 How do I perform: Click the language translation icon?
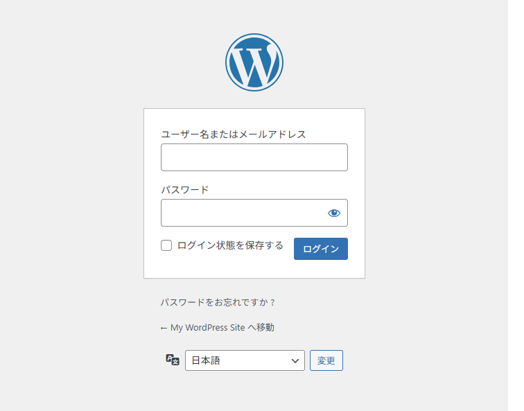click(x=173, y=360)
